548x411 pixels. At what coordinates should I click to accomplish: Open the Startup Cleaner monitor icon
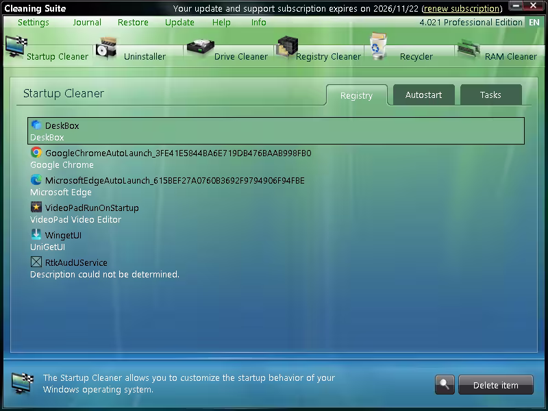(16, 46)
